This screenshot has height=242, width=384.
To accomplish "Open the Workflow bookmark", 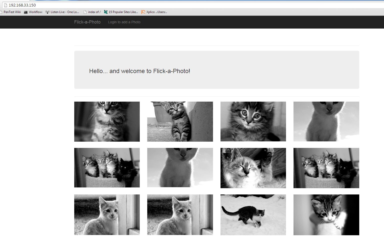I will 35,12.
